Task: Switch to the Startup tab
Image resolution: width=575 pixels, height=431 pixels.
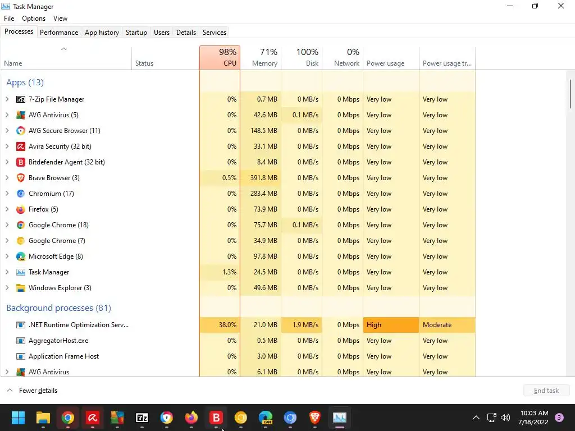Action: pyautogui.click(x=136, y=32)
